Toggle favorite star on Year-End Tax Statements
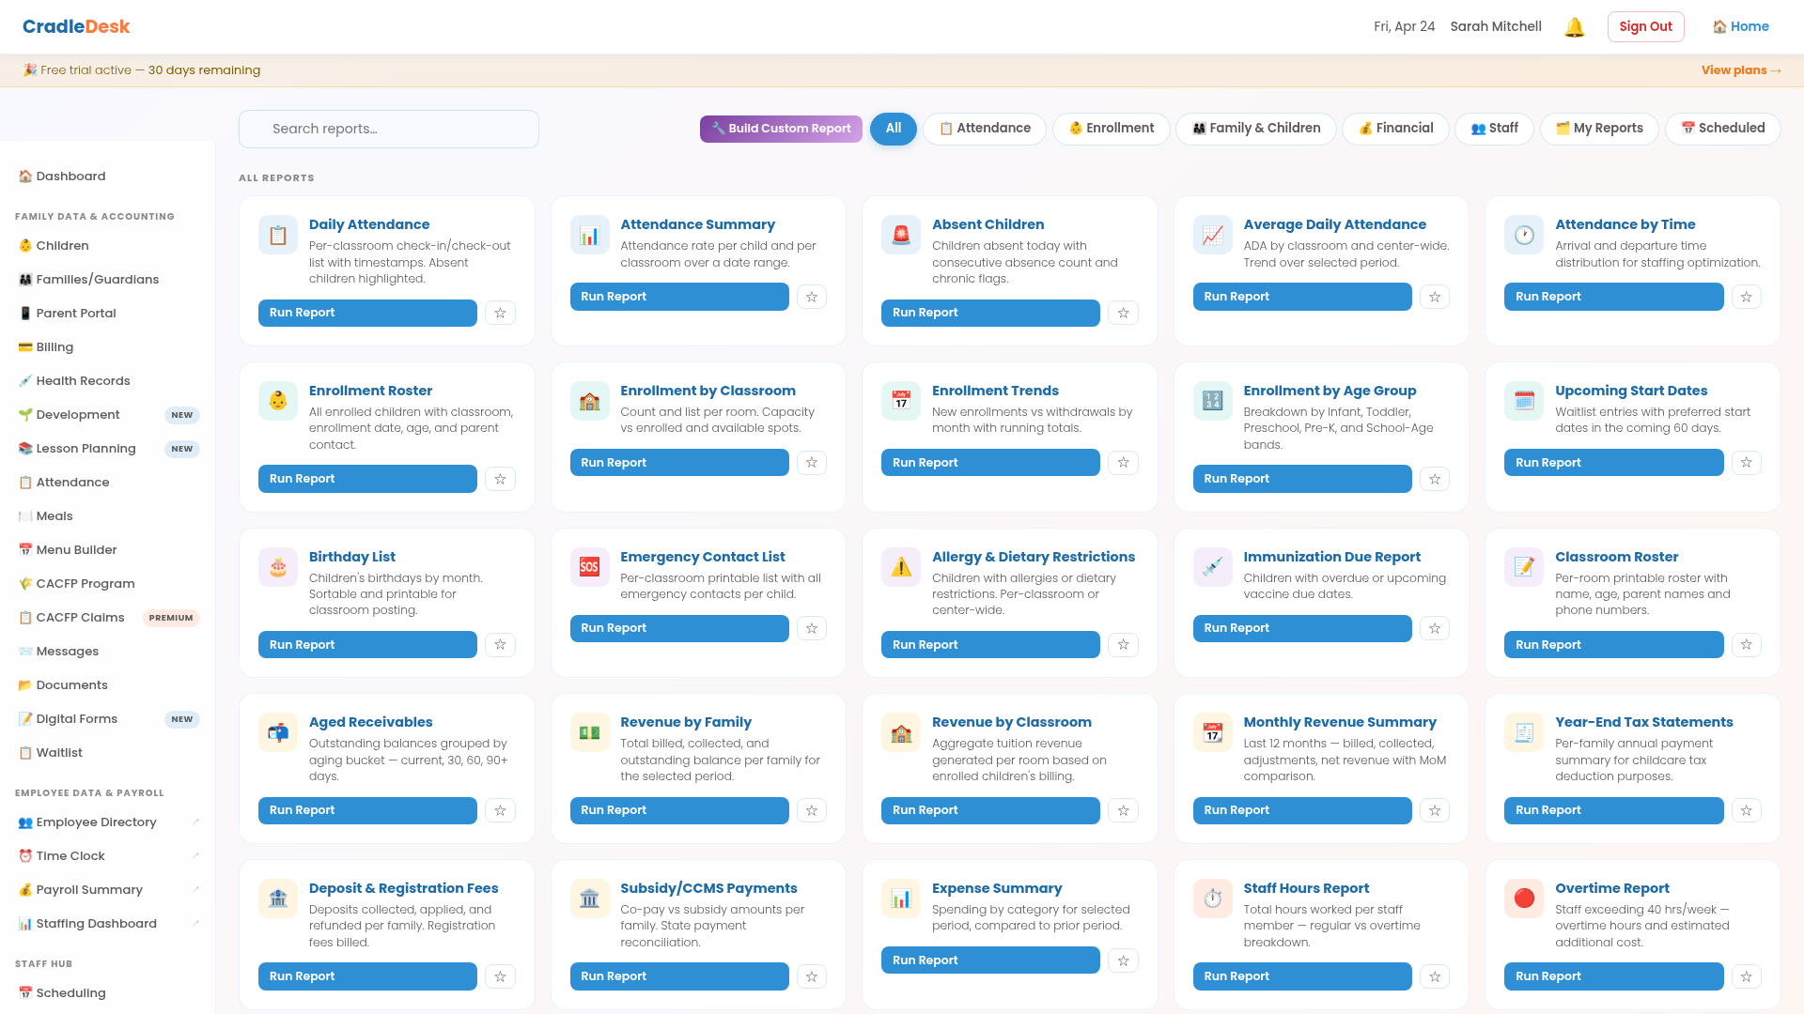The height and width of the screenshot is (1014, 1804). click(x=1746, y=810)
